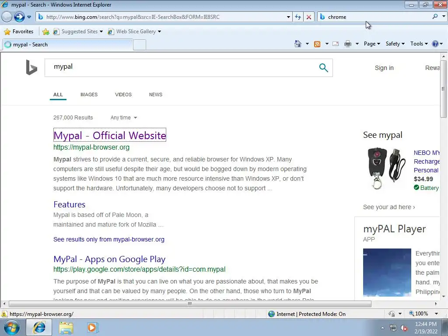Open Windows Explorer folder from taskbar
Screen dimensions: 448x336
(66, 328)
